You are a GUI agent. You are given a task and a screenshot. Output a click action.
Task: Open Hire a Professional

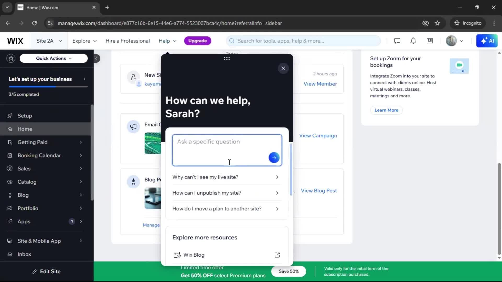tap(128, 41)
